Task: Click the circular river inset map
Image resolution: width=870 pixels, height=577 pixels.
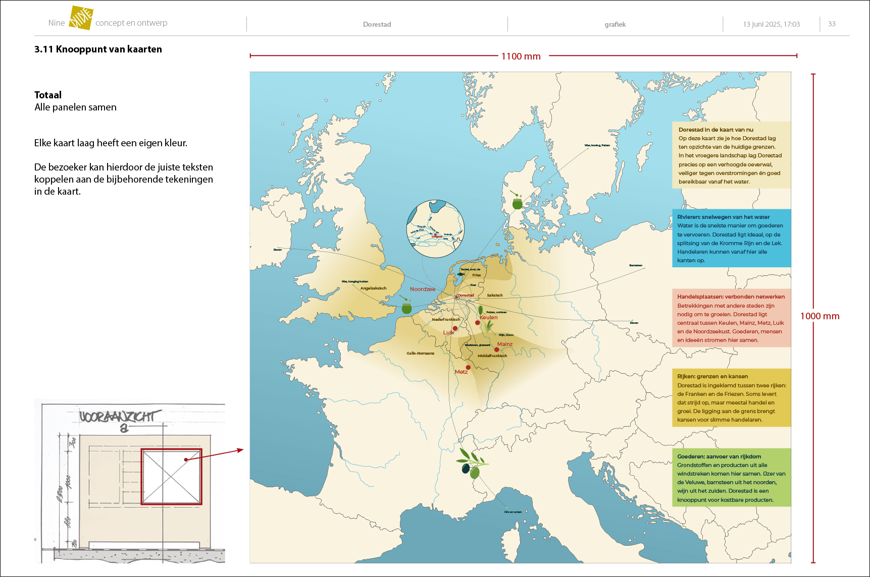Action: click(435, 229)
